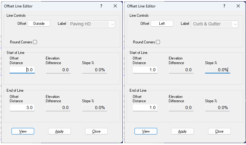Click End of Line offset distance field showing 1.0
The image size is (246, 145).
pyautogui.click(x=145, y=108)
